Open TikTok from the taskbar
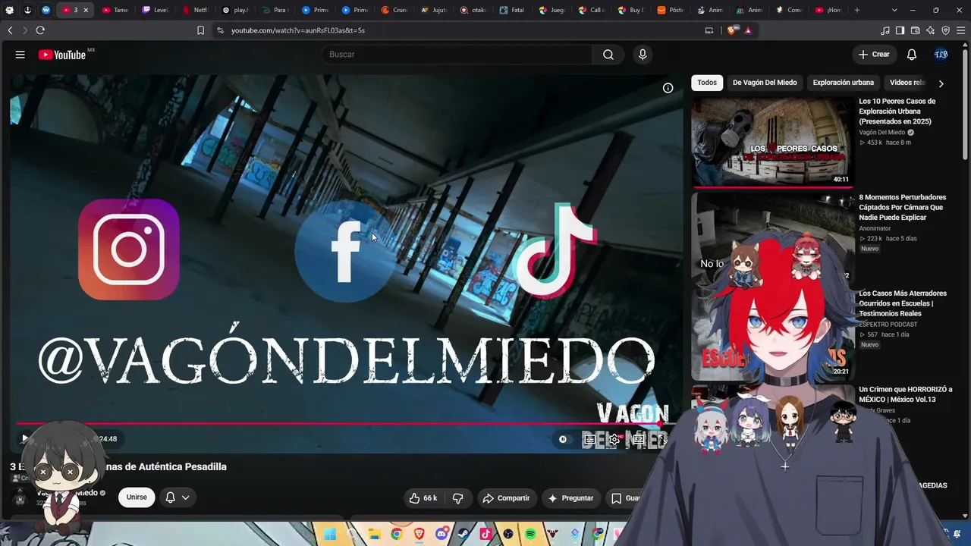This screenshot has width=971, height=546. pos(486,535)
